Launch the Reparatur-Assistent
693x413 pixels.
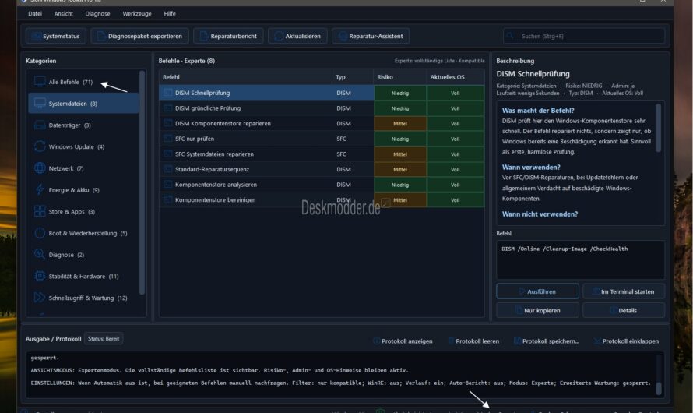tap(371, 36)
